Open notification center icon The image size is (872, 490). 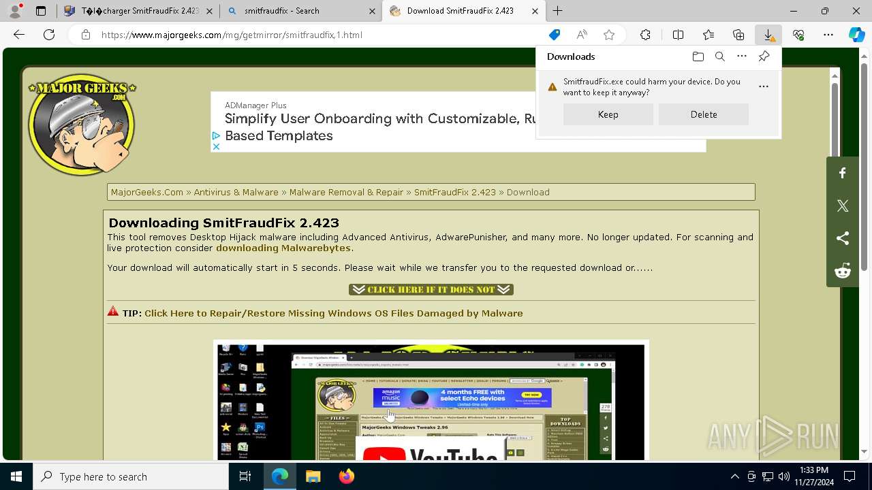(x=850, y=476)
